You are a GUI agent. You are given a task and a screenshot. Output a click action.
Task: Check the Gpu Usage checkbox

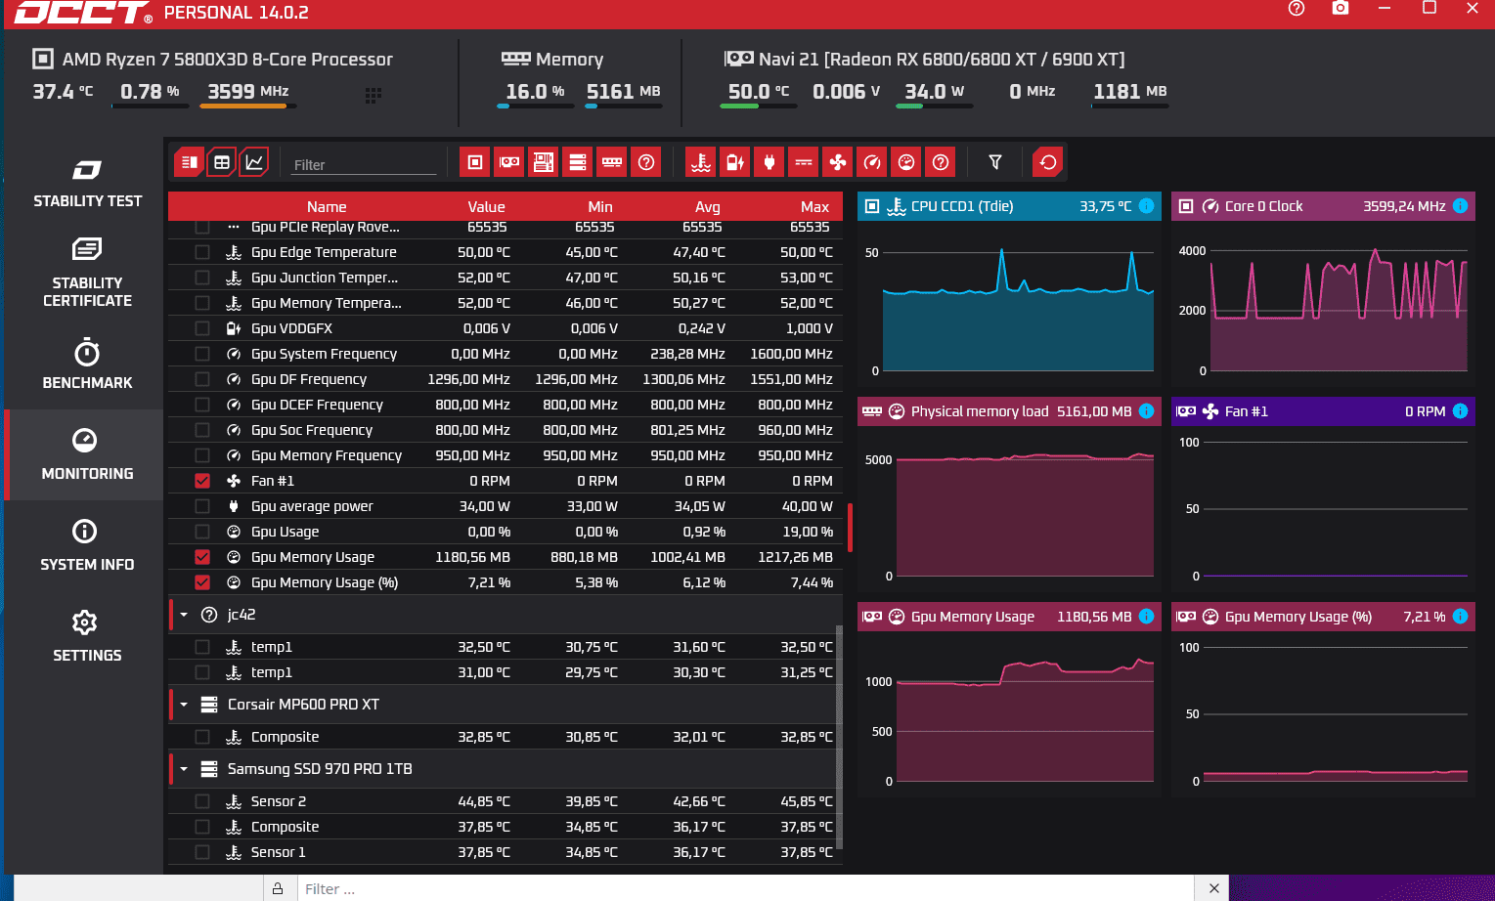pos(202,532)
